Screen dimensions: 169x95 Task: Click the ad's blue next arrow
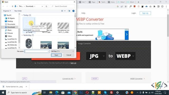(x=127, y=35)
